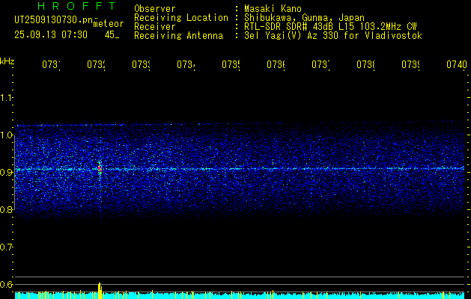Click the tallest yellow peak in amplitude strip
The width and height of the screenshot is (471, 299).
click(x=100, y=291)
